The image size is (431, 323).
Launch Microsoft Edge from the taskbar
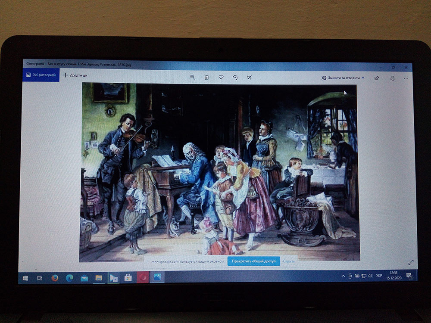(69, 278)
